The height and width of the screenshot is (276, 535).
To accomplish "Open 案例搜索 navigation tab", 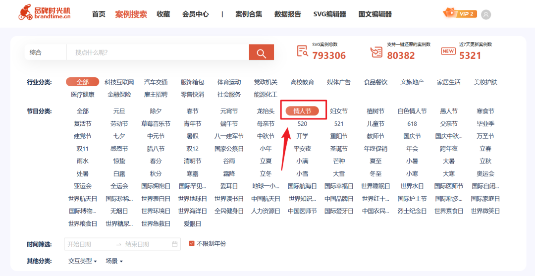I will tap(131, 14).
